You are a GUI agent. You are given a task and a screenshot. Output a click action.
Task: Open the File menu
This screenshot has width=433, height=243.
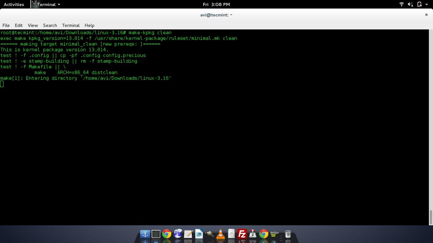tap(6, 25)
